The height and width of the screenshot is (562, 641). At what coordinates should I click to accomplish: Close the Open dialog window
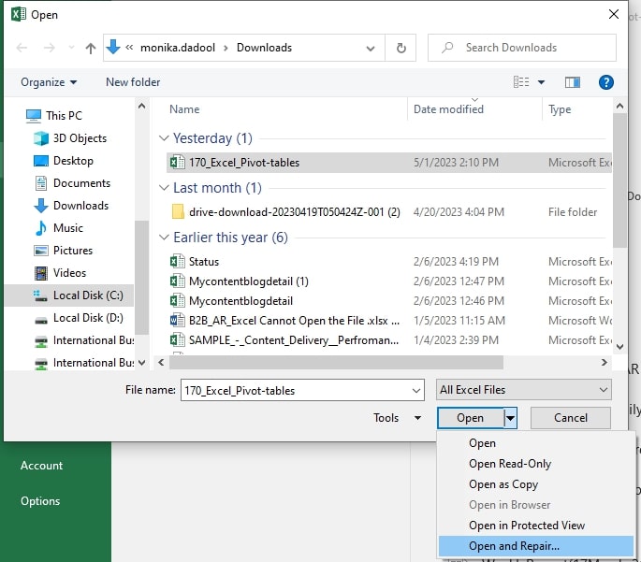pos(613,14)
